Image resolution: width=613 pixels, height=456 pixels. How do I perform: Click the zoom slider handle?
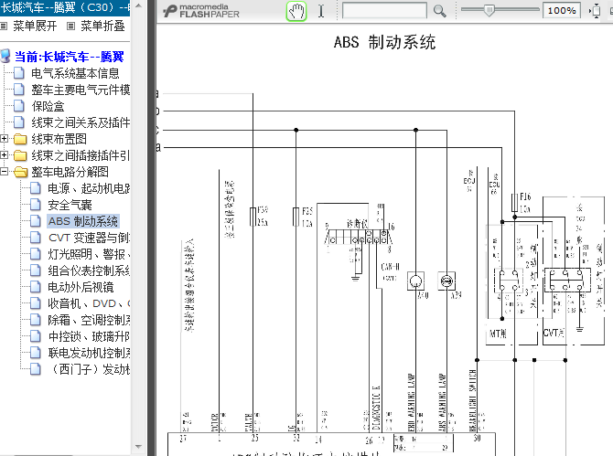[489, 10]
